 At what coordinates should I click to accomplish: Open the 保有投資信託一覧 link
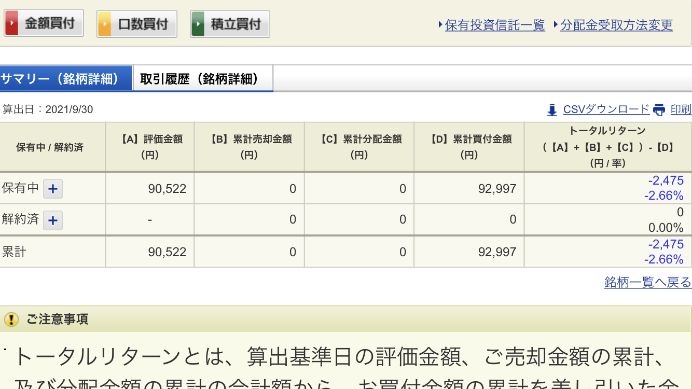[495, 25]
